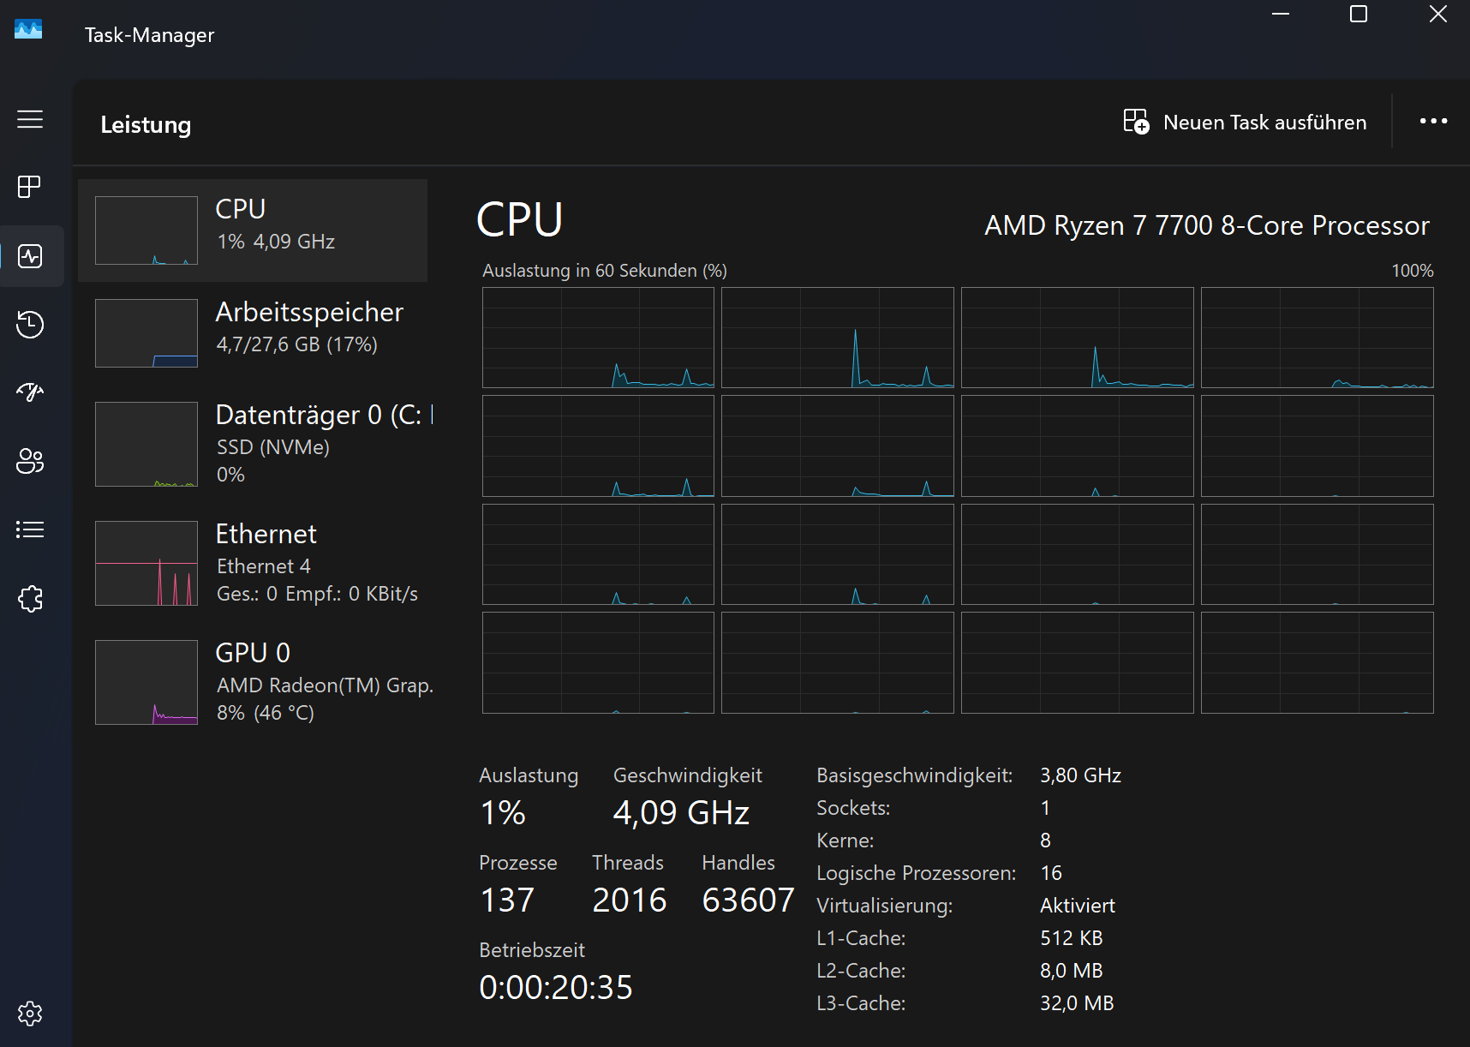Image resolution: width=1470 pixels, height=1047 pixels.
Task: Open the Startup apps page icon
Action: pos(30,392)
